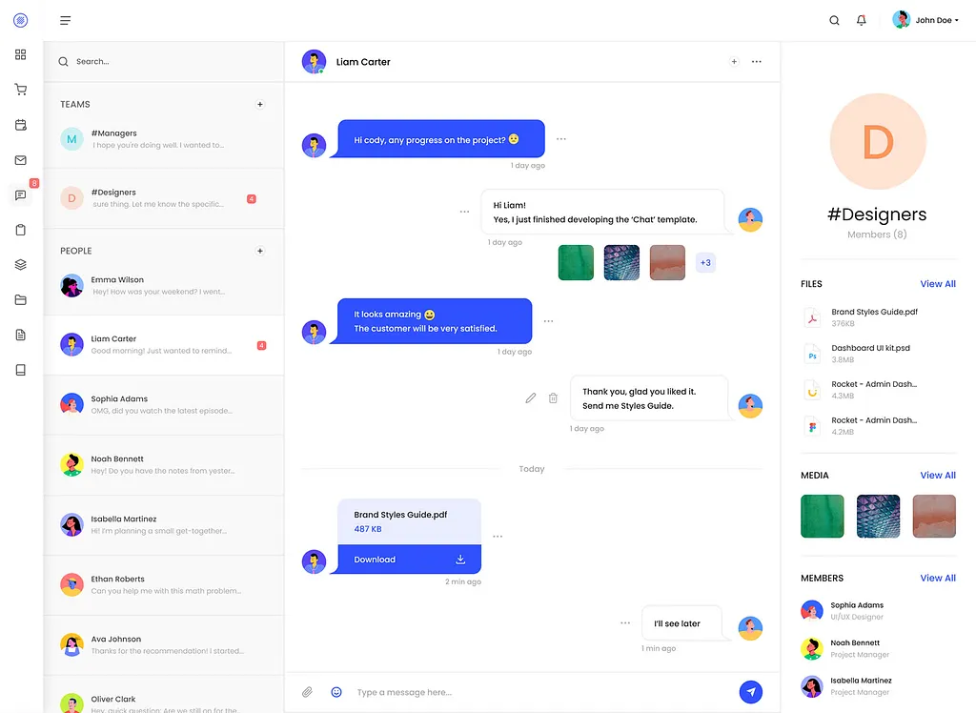Open the shopping cart sidebar icon

(21, 90)
